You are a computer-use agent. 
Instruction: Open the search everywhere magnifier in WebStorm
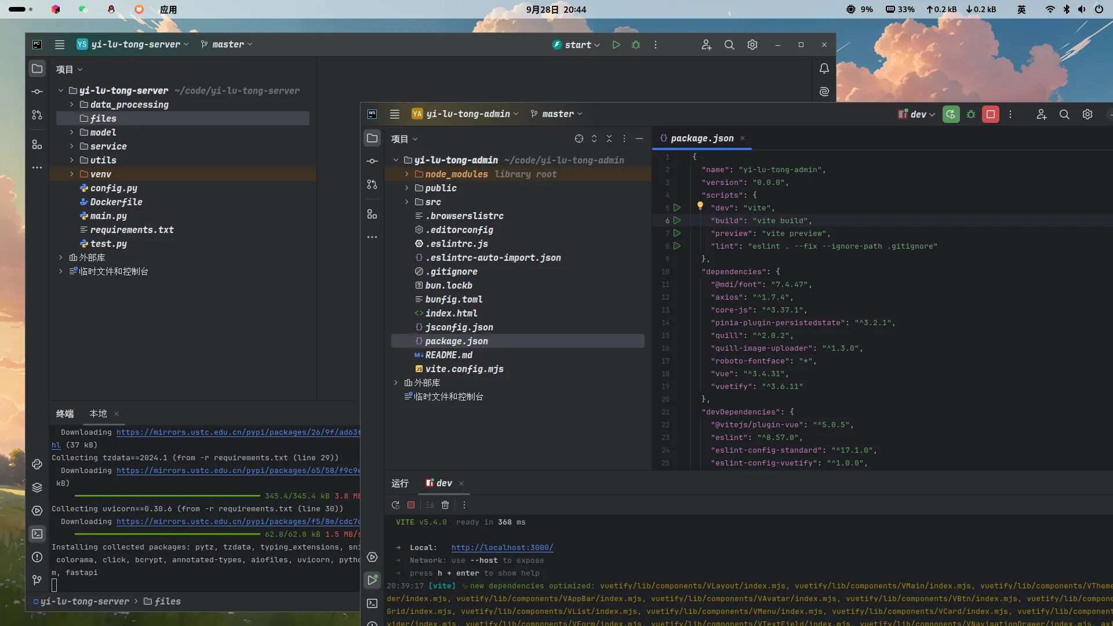pos(1064,114)
